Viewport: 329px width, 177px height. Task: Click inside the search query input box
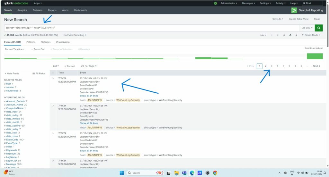151,28
